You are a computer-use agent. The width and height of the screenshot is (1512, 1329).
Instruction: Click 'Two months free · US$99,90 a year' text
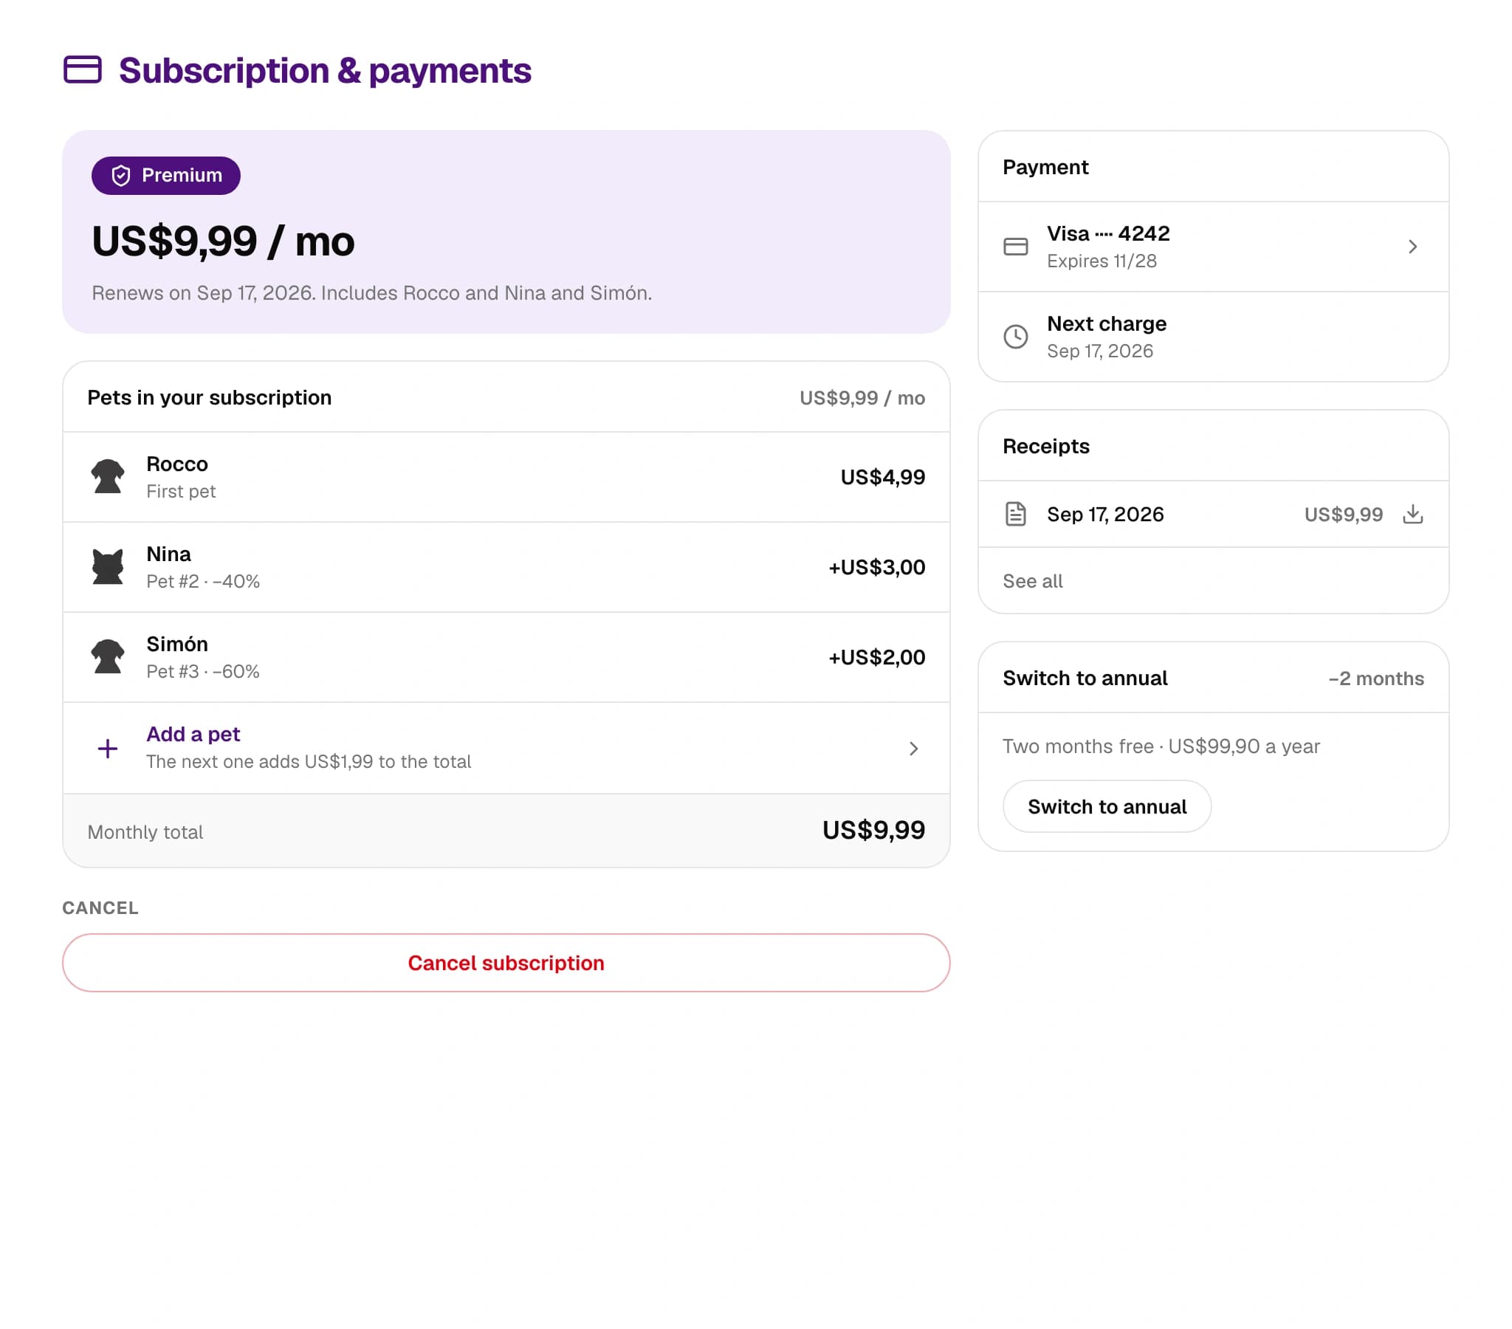1161,746
